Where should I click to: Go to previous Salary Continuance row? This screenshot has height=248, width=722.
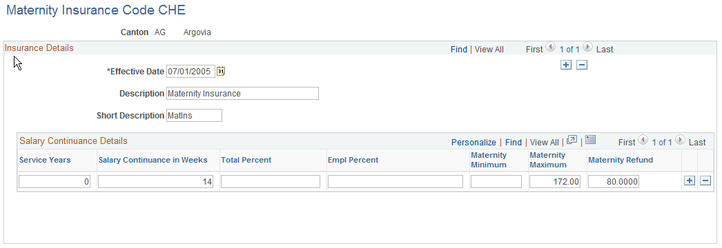(x=643, y=140)
